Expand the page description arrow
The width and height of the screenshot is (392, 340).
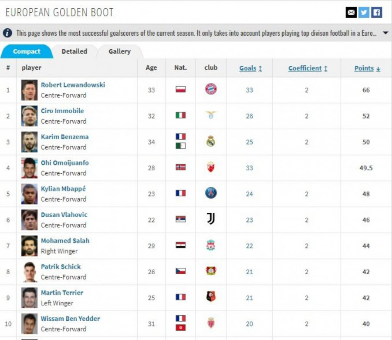click(385, 33)
